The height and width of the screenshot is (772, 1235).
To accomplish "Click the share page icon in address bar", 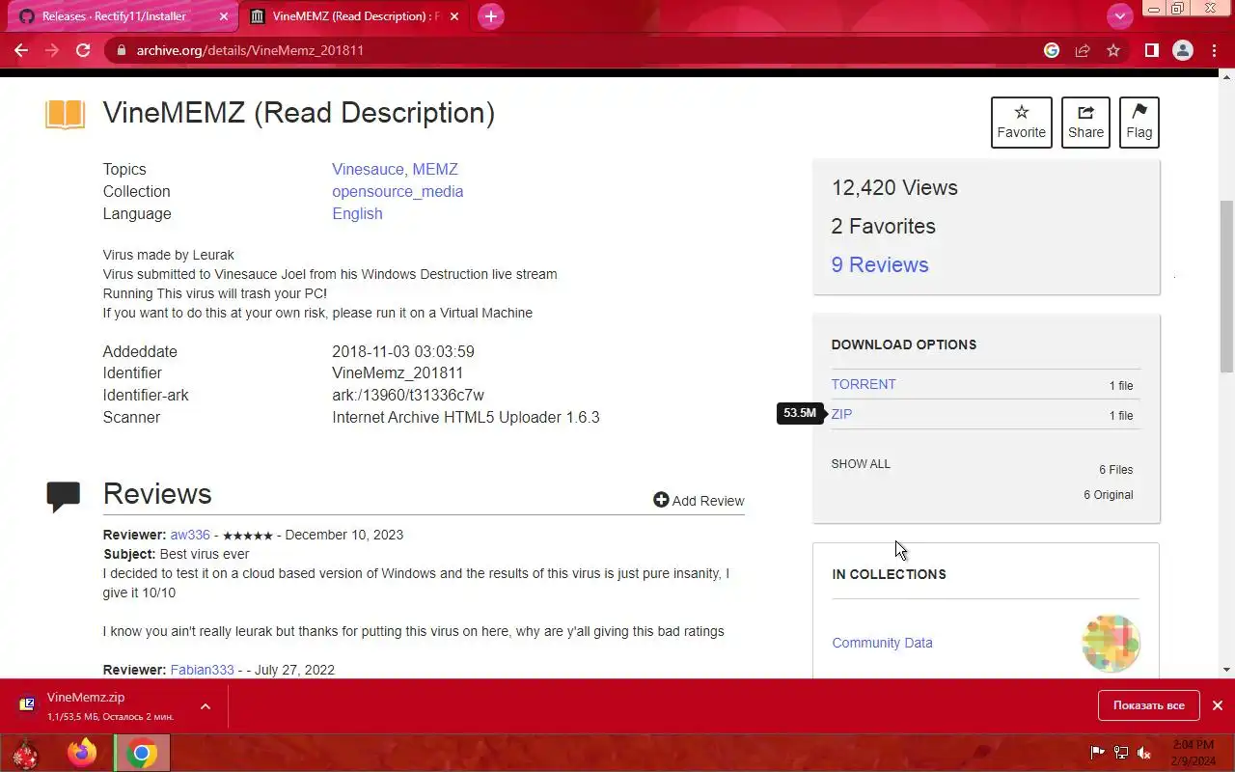I will tap(1083, 50).
